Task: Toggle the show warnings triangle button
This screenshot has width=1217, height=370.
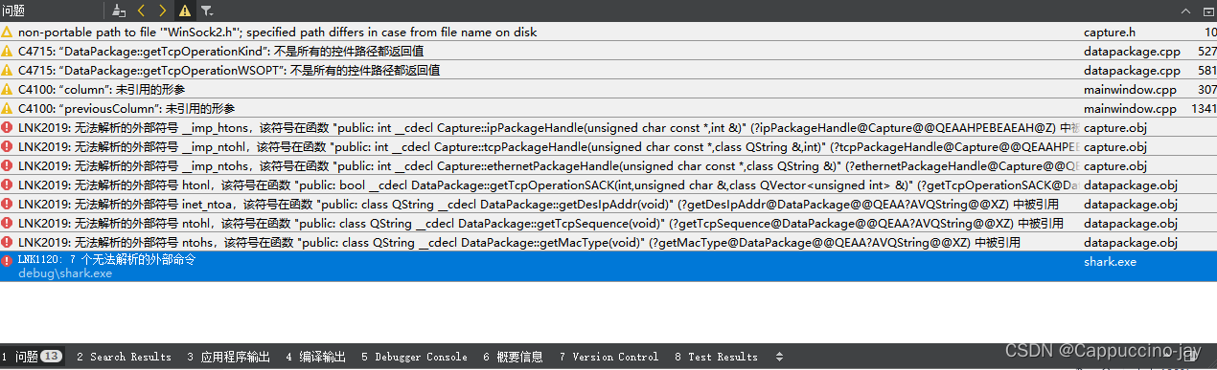Action: coord(185,11)
